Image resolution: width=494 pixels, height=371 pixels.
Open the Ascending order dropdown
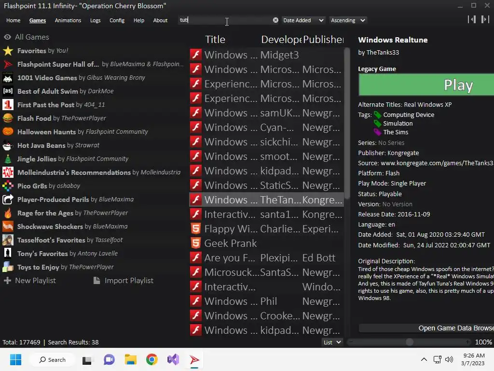pyautogui.click(x=348, y=20)
